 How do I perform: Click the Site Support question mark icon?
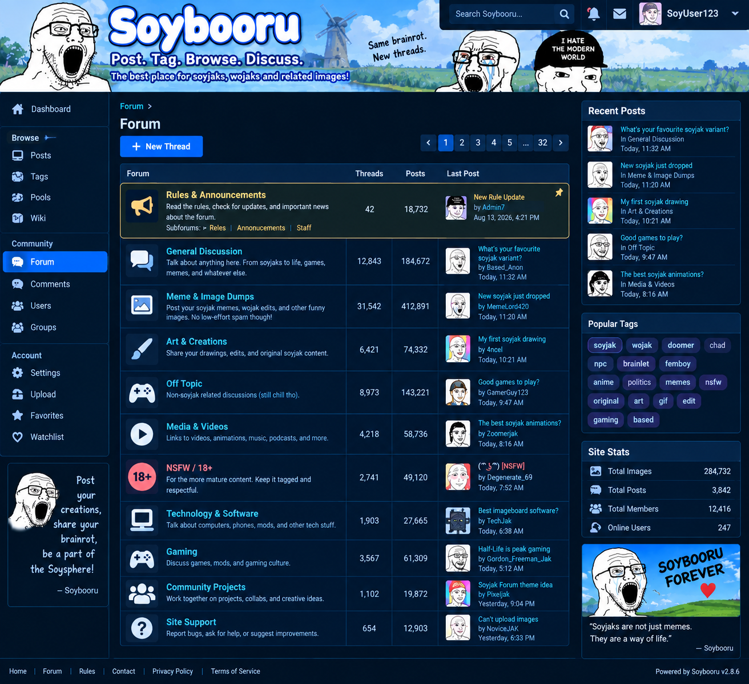coord(142,628)
